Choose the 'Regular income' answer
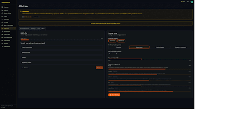The width and height of the screenshot is (243, 136). pyautogui.click(x=61, y=53)
